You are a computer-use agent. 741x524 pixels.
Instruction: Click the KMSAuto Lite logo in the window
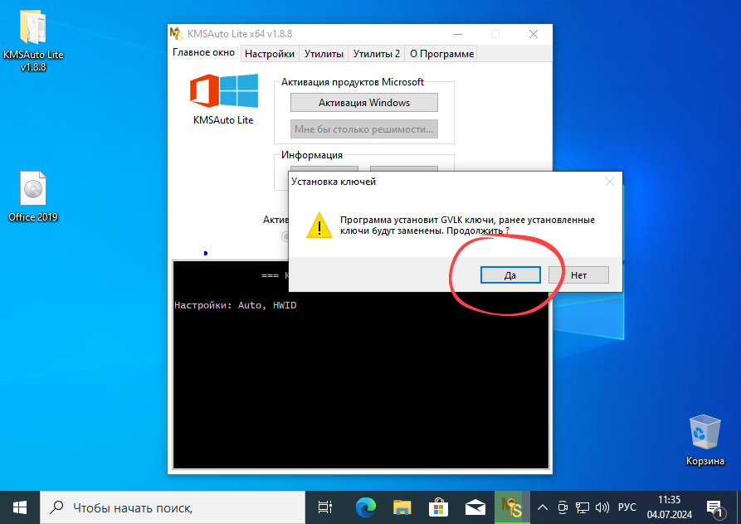(225, 94)
